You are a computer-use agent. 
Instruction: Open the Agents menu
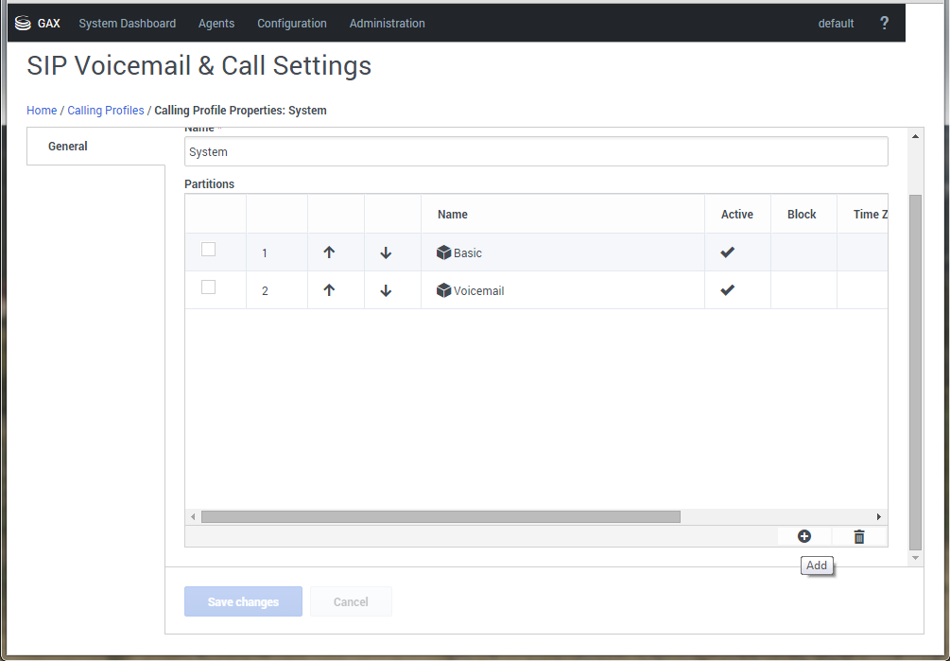point(216,24)
